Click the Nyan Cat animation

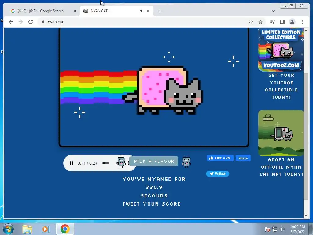(154, 87)
